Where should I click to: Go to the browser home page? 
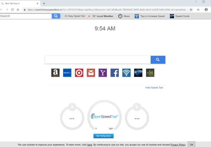coord(18,9)
